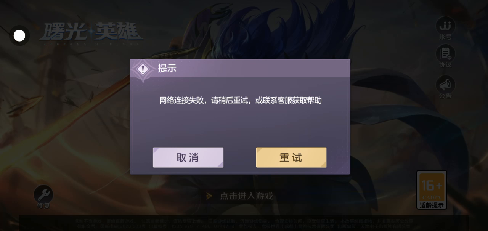Select the 修复 wrench repair icon
The width and height of the screenshot is (488, 231).
(x=43, y=195)
